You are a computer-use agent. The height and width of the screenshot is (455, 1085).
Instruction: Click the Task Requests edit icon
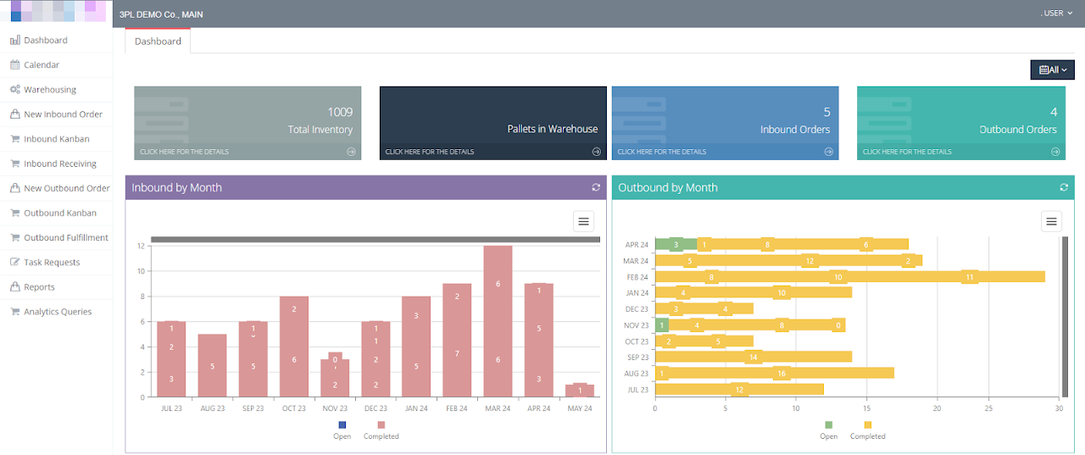15,263
